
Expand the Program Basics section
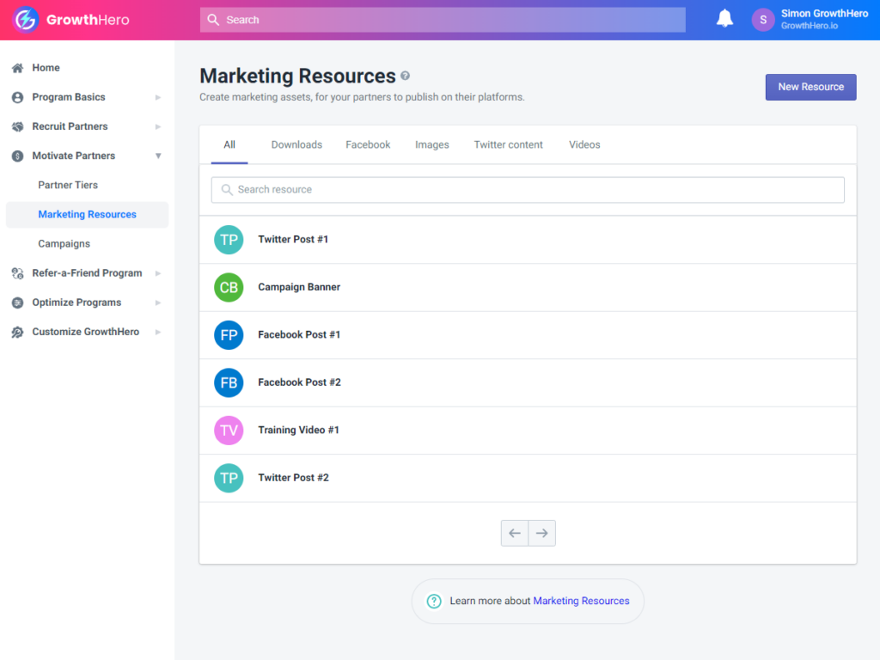click(157, 97)
